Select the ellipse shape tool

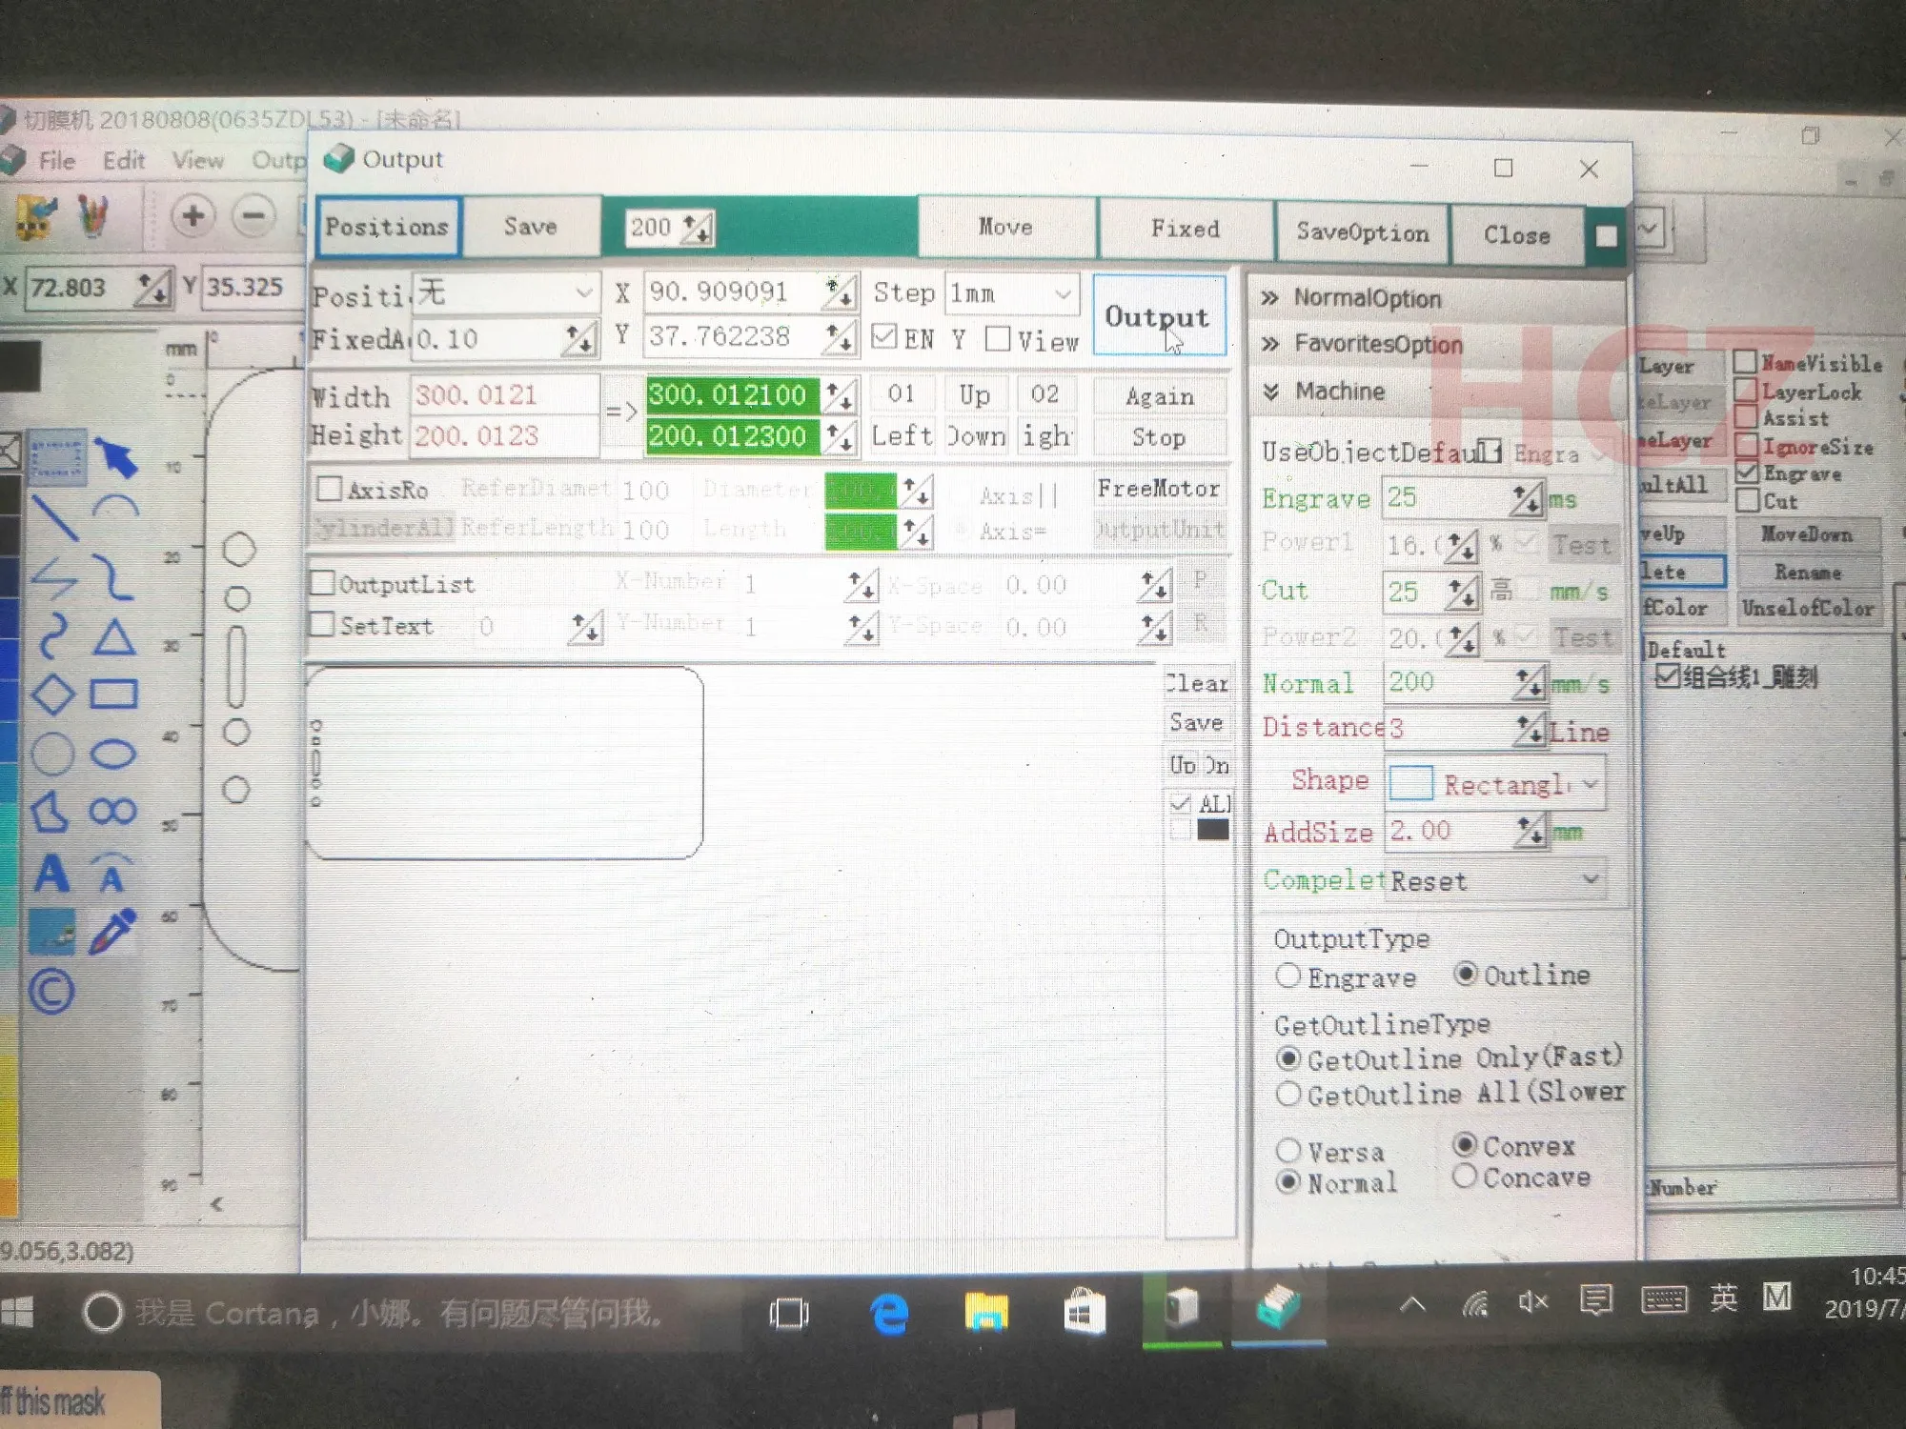click(113, 754)
